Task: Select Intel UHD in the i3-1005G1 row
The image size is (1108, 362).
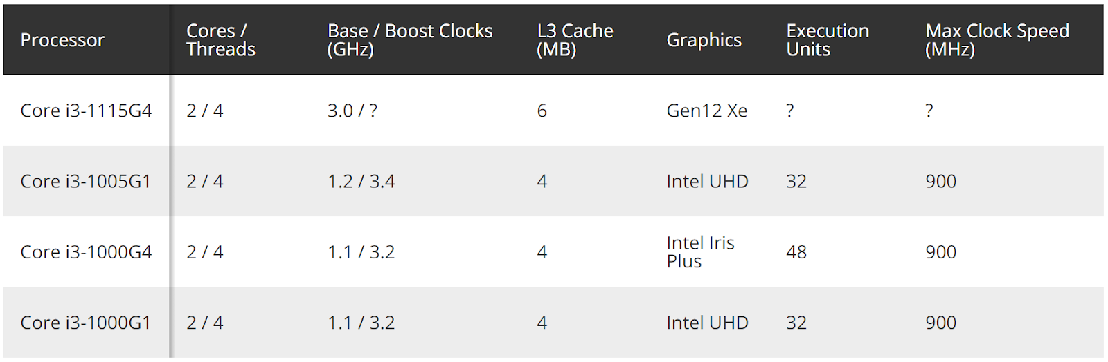Action: (707, 181)
